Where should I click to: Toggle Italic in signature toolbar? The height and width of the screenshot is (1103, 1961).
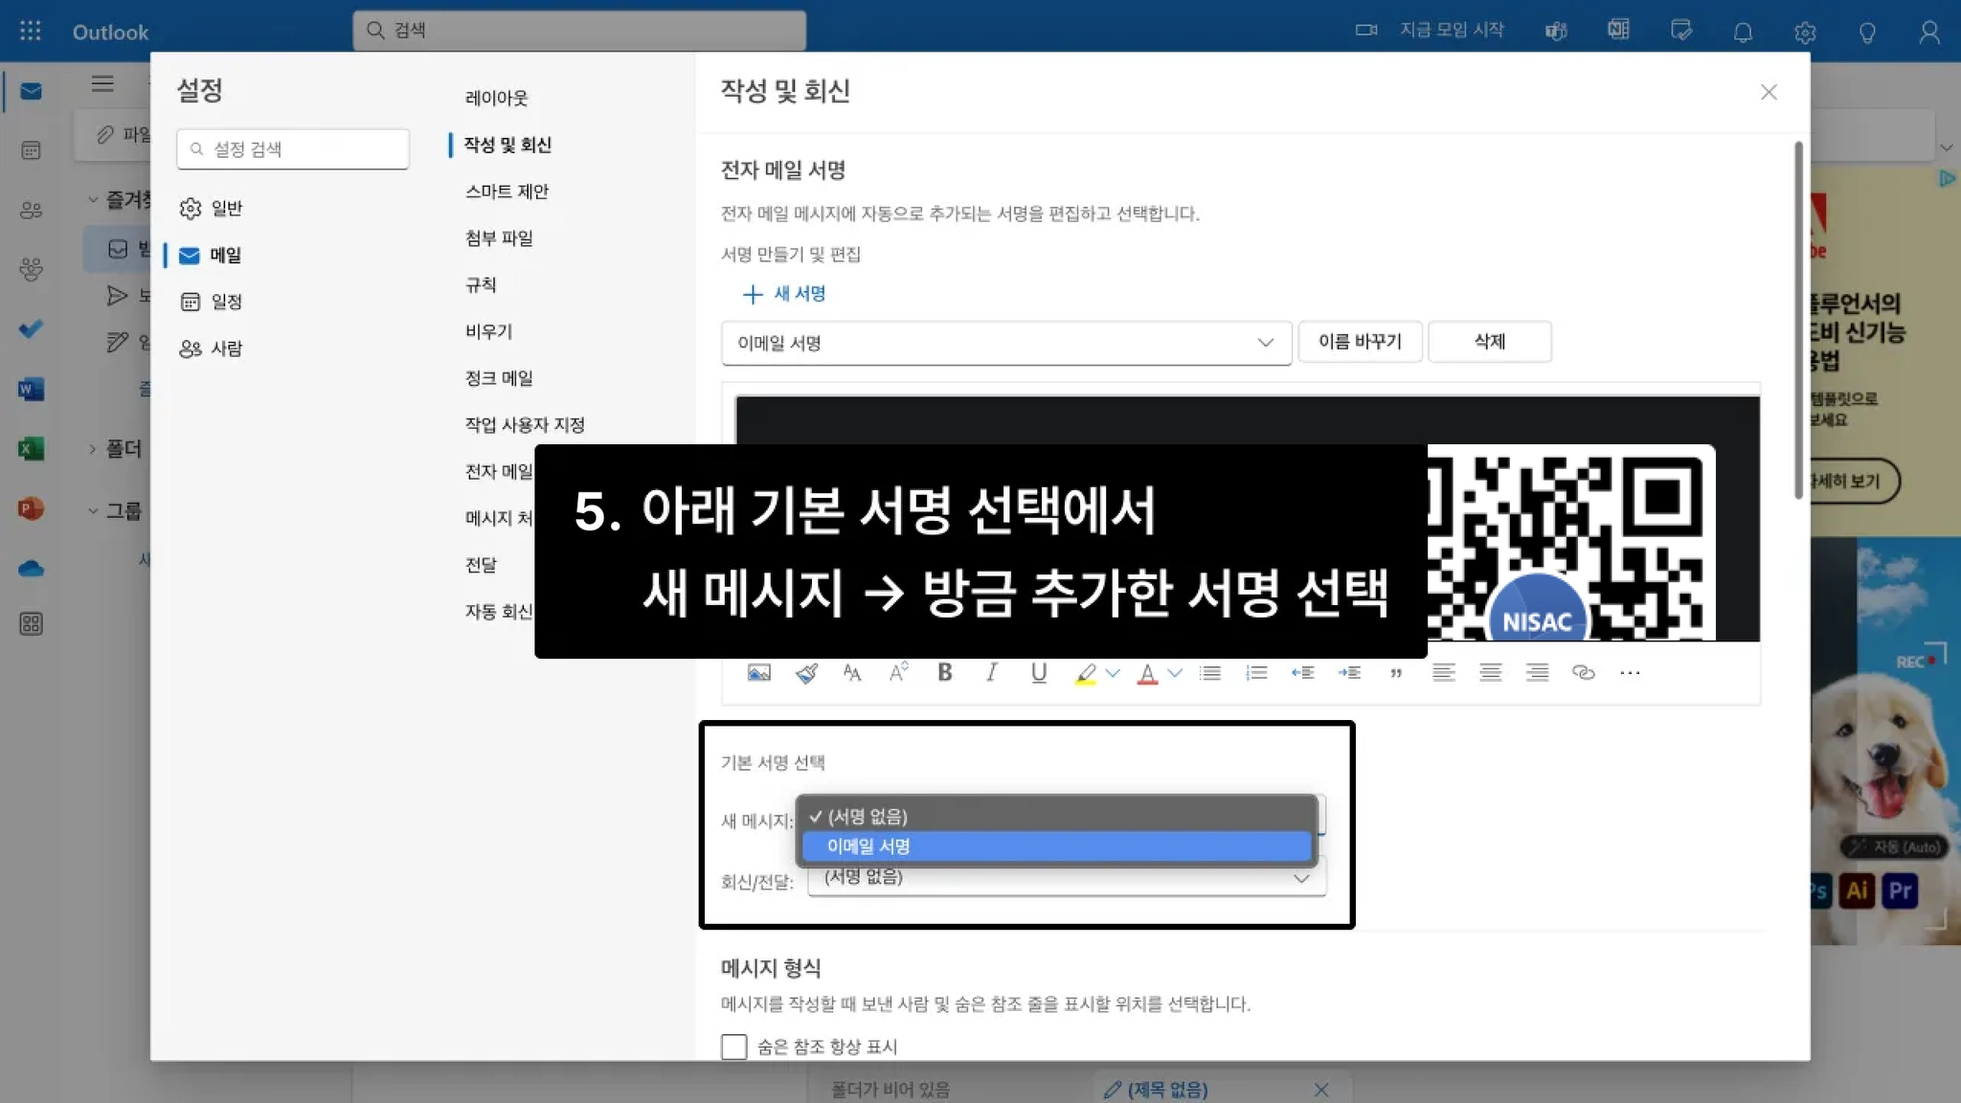(x=991, y=672)
